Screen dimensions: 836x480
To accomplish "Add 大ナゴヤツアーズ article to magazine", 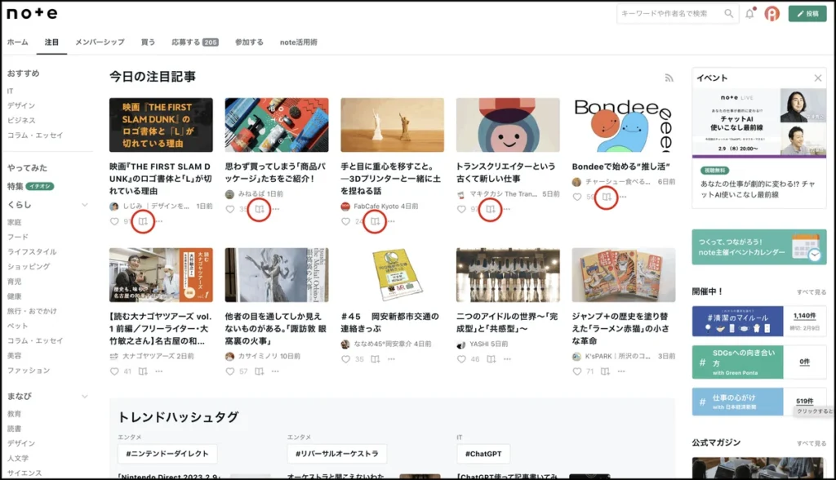I will point(143,371).
